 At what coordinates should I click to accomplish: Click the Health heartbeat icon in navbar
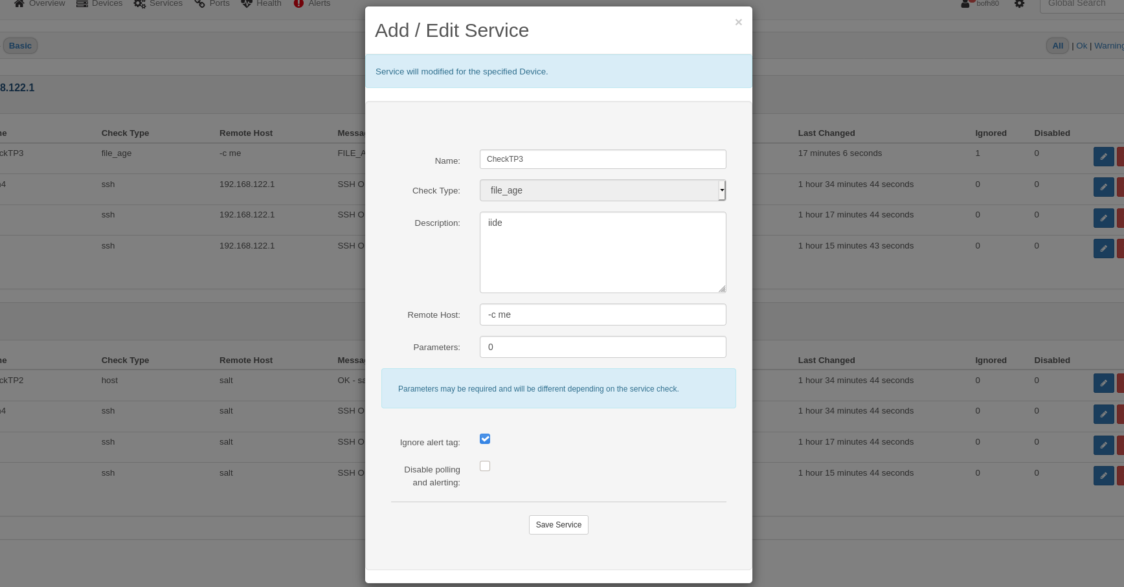247,3
